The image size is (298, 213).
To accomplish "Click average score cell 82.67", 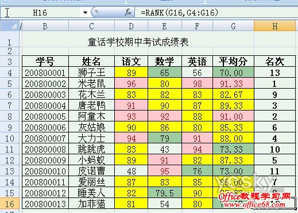I will tap(233, 94).
